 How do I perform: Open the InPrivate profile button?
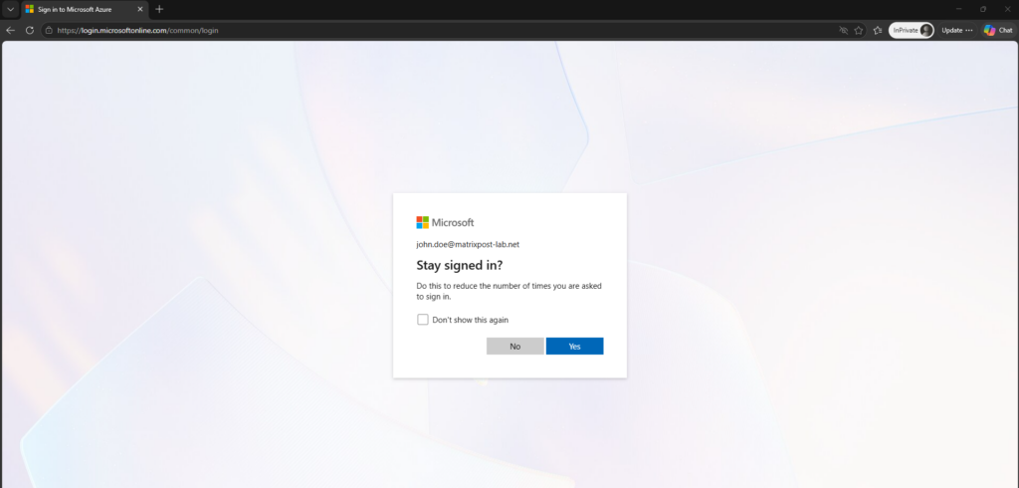912,30
